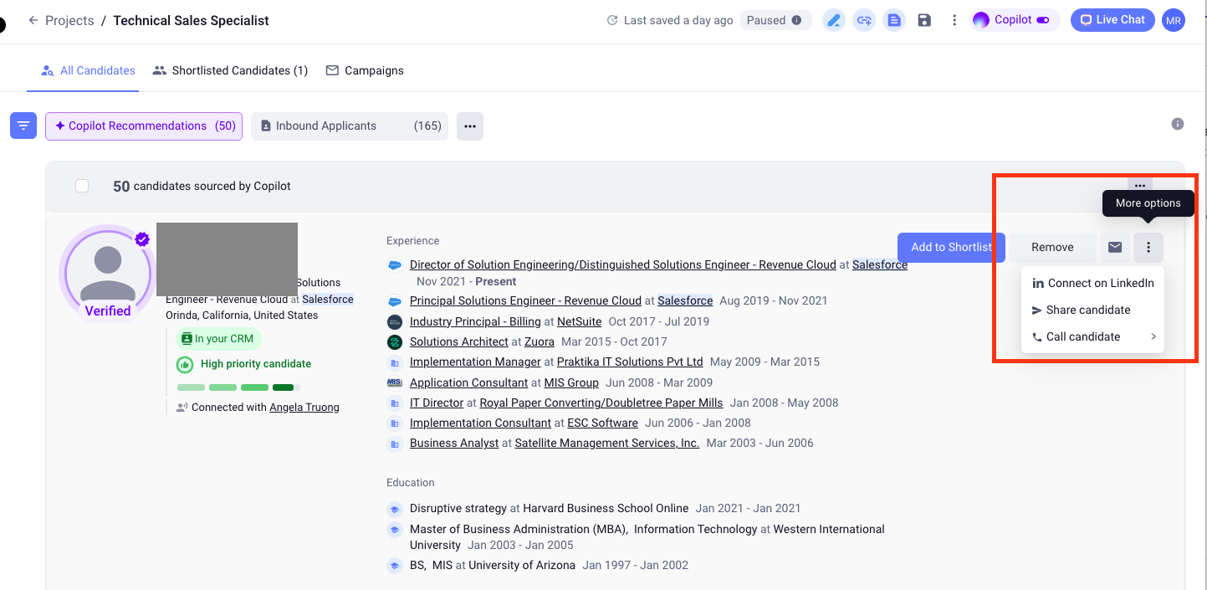This screenshot has height=590, width=1207.
Task: Choose Share candidate menu item
Action: (1092, 310)
